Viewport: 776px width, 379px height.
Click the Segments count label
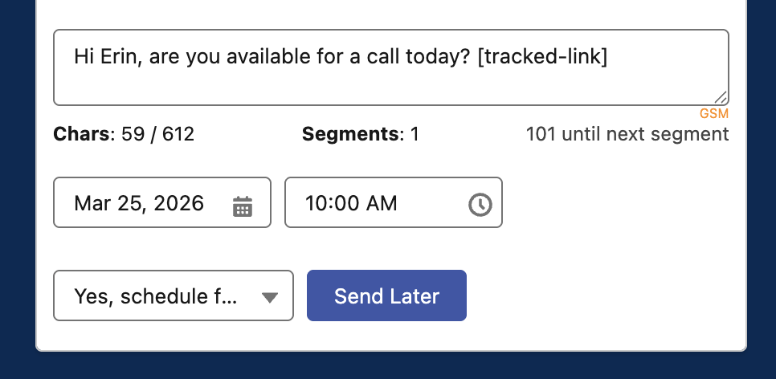(360, 134)
